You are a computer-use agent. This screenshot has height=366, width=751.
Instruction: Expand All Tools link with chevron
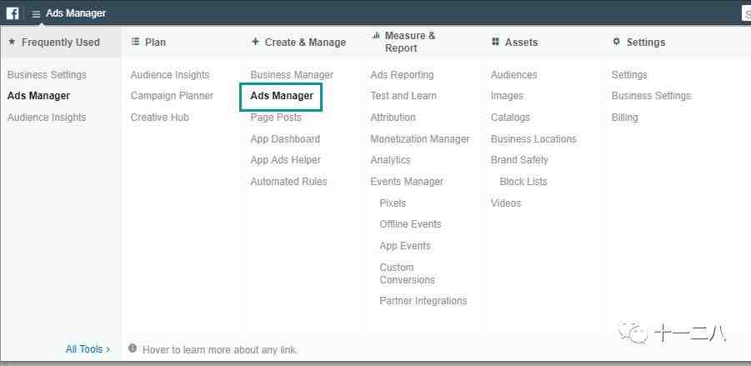[88, 349]
